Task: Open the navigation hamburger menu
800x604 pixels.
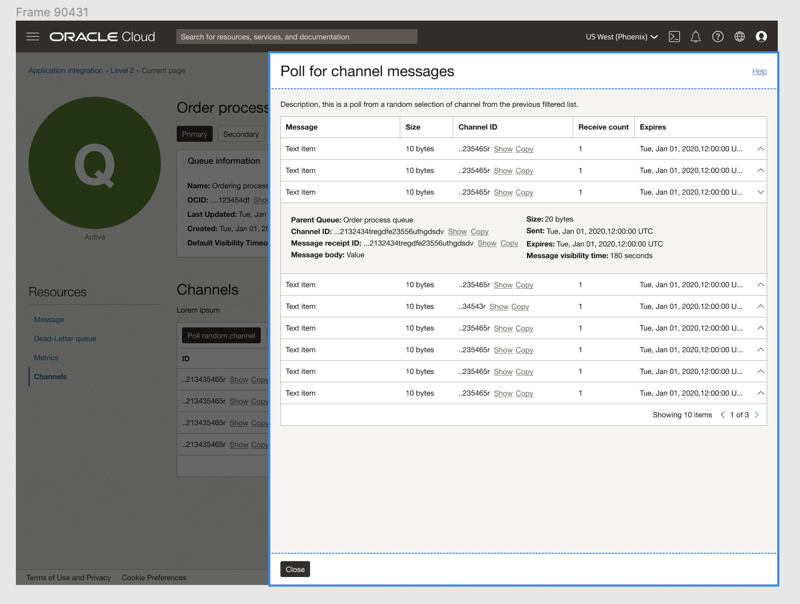Action: (x=32, y=36)
